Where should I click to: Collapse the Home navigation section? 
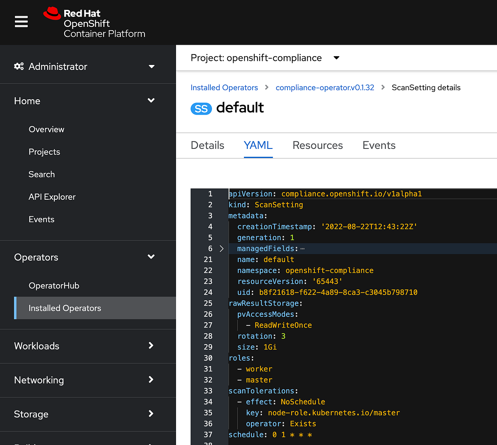(x=150, y=100)
